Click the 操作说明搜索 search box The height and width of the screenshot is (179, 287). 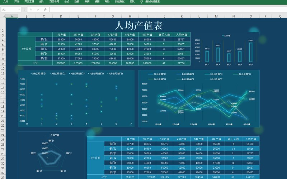coord(152,1)
